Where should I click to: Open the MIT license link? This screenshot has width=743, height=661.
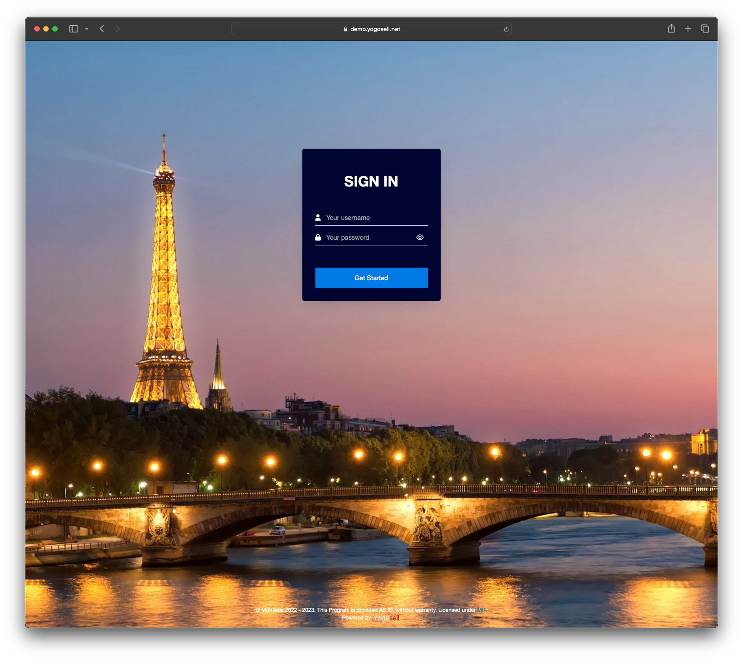pos(481,610)
